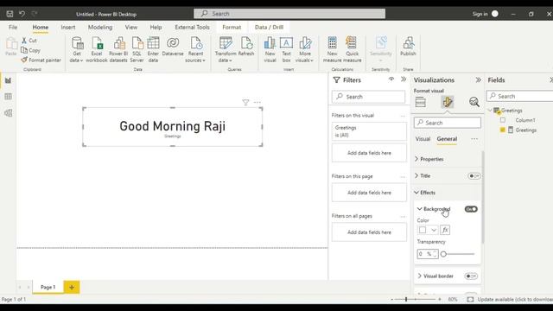Click the Transparency slider handle
This screenshot has height=311, width=553.
point(443,254)
